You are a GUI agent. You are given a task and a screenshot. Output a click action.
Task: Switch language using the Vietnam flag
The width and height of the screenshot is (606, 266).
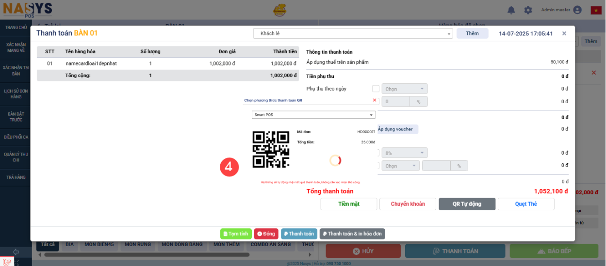[x=596, y=10]
